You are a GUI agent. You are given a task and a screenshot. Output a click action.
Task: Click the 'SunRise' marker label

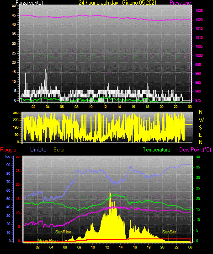click(64, 232)
